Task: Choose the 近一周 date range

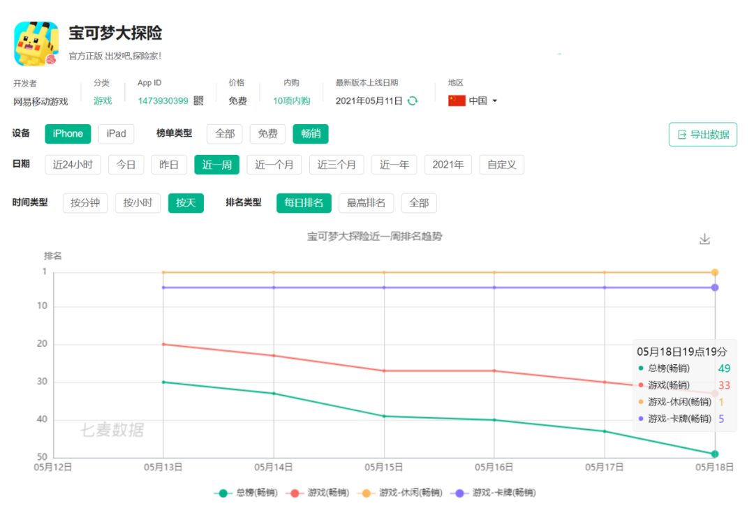Action: (x=217, y=165)
